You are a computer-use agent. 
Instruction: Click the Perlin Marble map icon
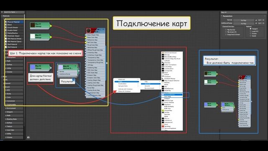pyautogui.click(x=163, y=102)
